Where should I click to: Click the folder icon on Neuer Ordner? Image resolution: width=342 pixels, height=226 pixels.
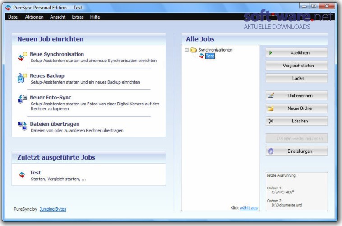coord(271,108)
